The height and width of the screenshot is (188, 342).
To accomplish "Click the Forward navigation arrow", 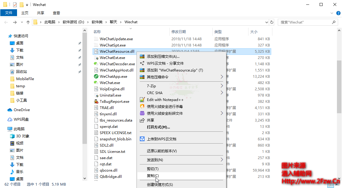I will tap(15, 22).
